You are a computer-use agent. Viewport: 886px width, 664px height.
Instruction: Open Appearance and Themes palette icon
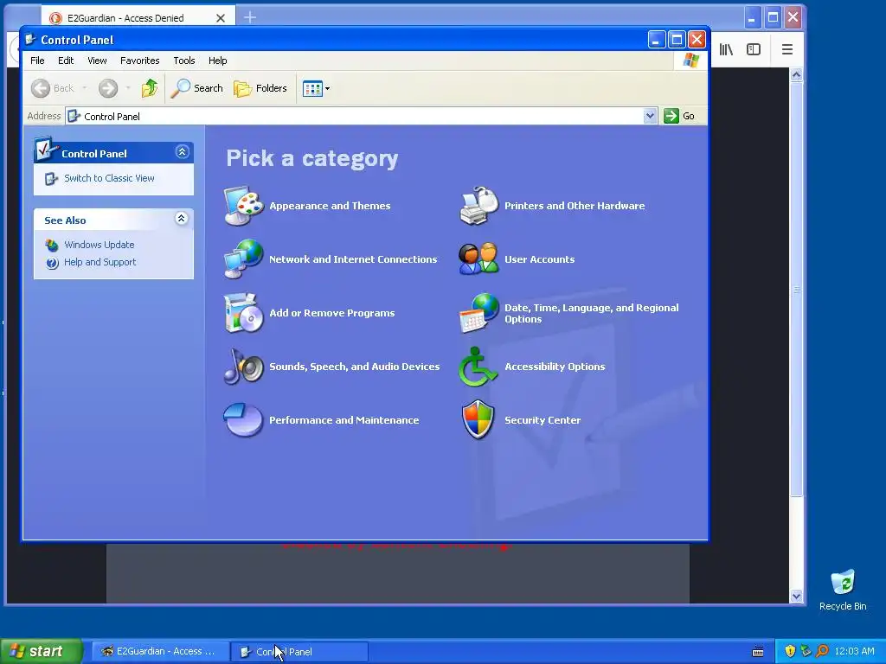(243, 206)
